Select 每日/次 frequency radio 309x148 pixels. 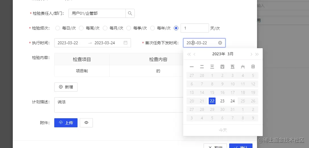(58, 28)
